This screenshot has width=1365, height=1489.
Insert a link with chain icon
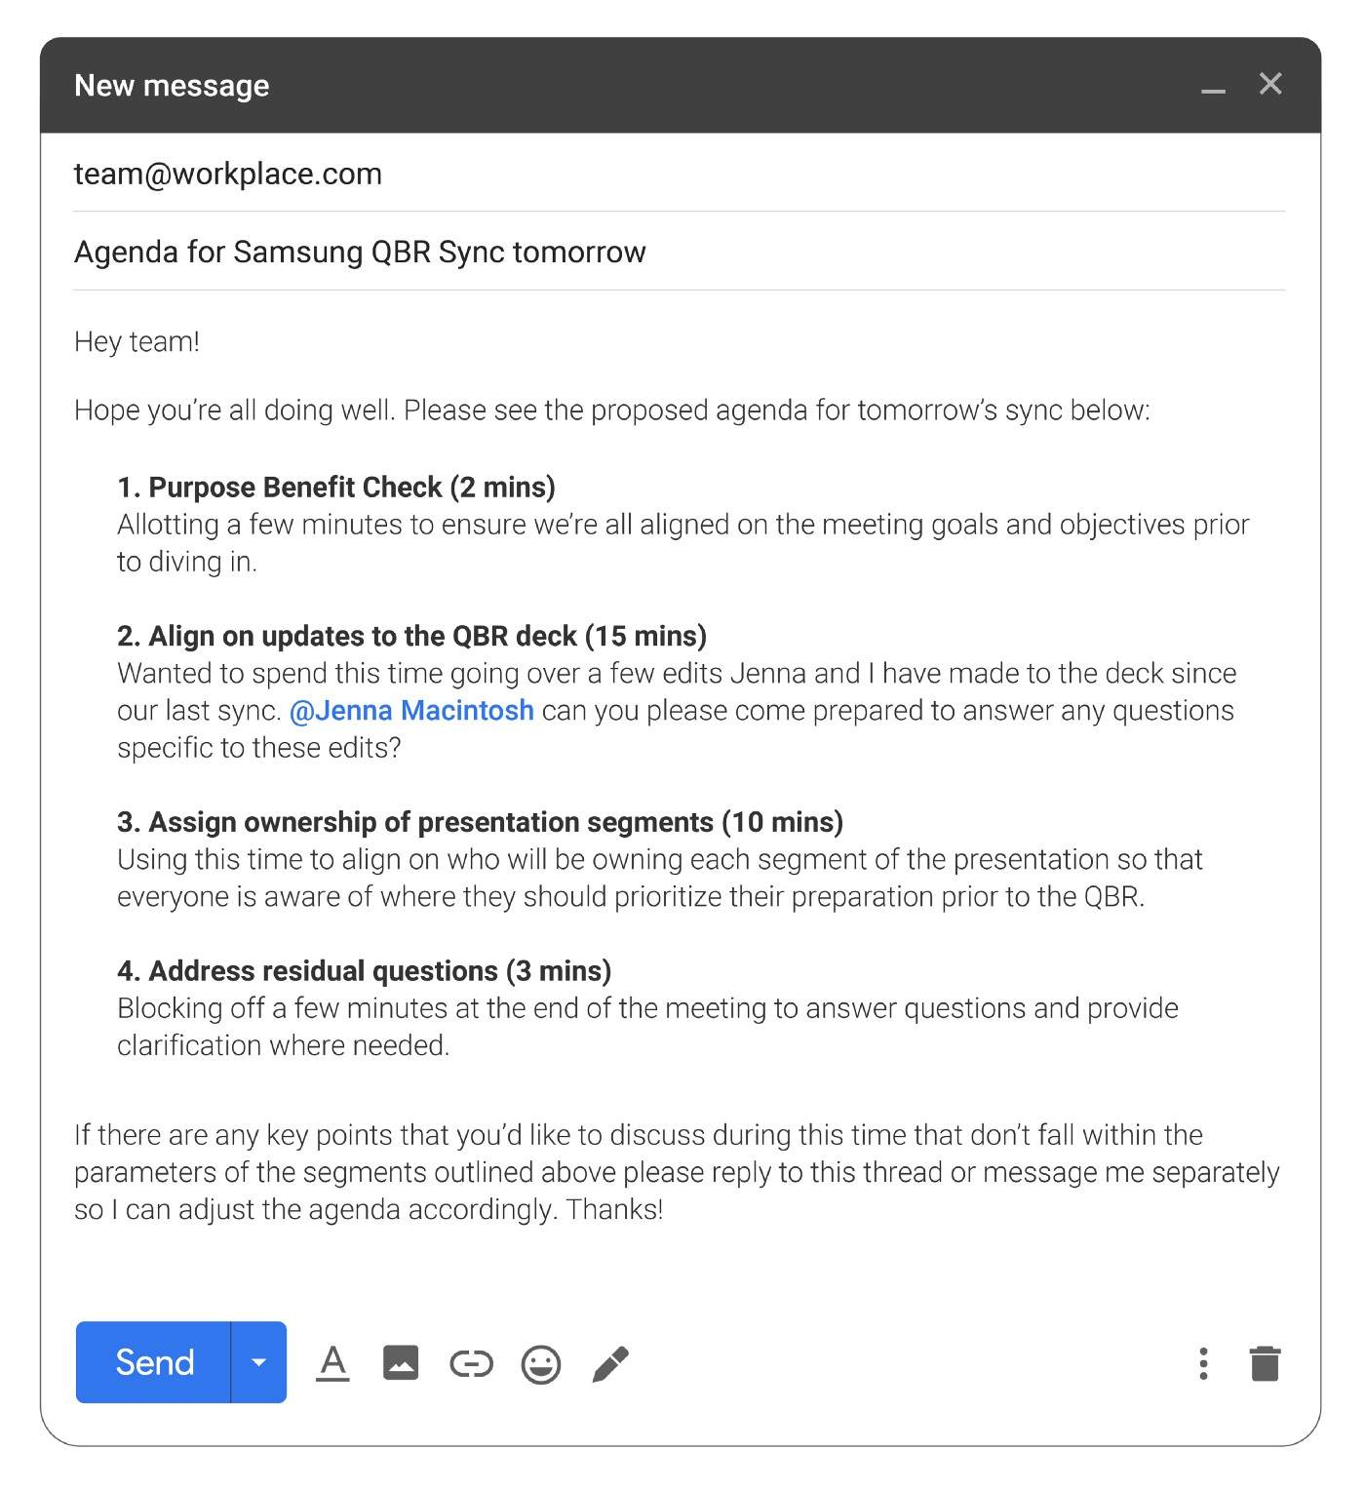click(x=471, y=1364)
